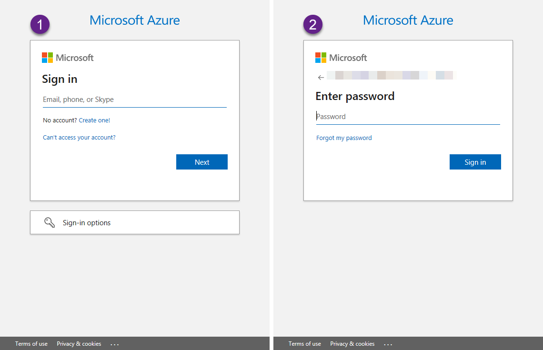Click the Forgot my password link
This screenshot has height=350, width=543.
coord(344,138)
